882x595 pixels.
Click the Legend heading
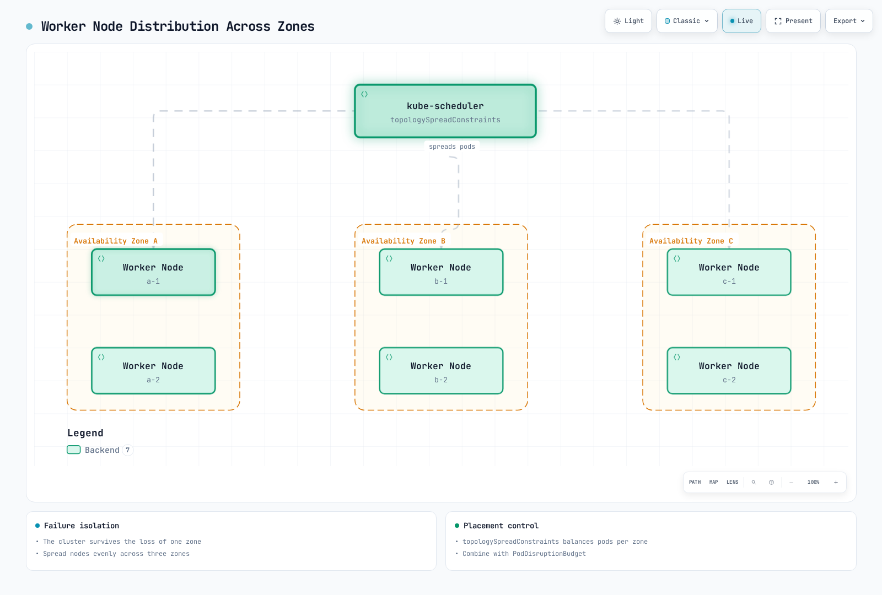coord(85,433)
